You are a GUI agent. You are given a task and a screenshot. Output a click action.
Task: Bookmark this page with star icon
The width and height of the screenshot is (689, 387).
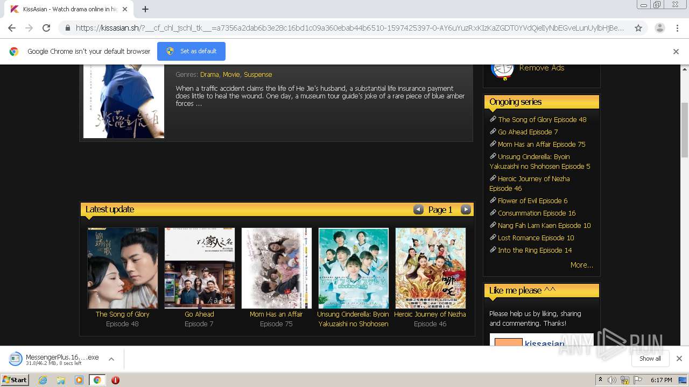(638, 28)
